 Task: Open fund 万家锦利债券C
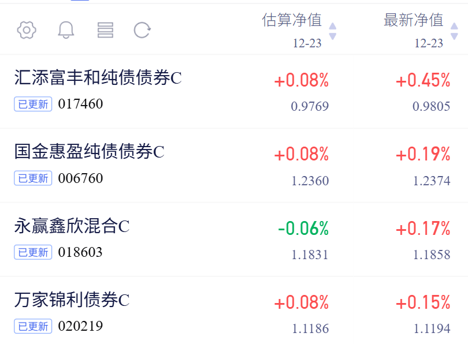click(72, 300)
